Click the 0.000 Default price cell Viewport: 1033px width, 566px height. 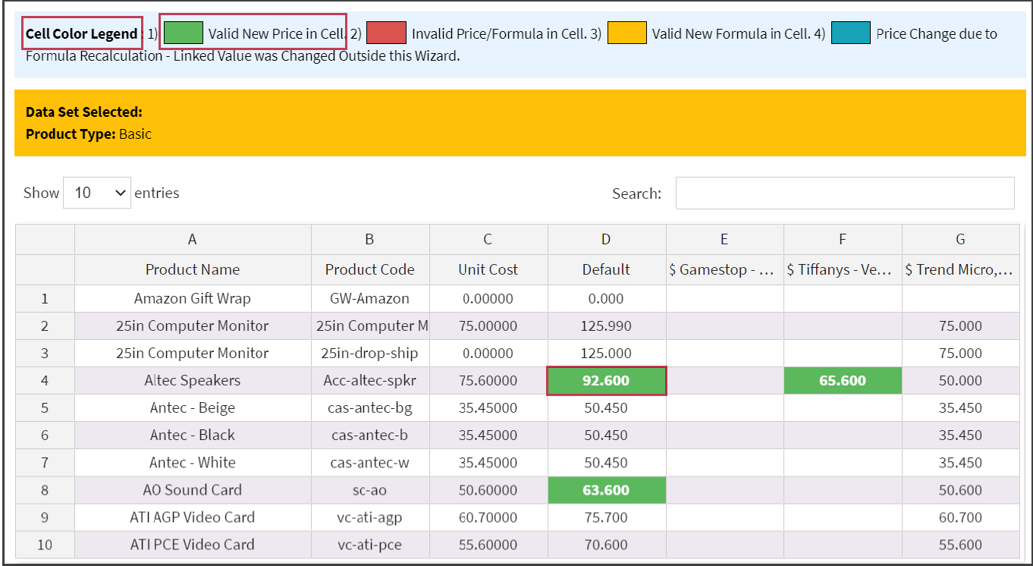(607, 299)
